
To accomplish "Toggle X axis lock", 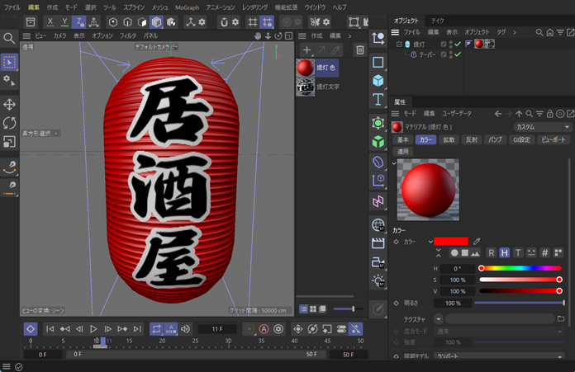I will tap(51, 22).
